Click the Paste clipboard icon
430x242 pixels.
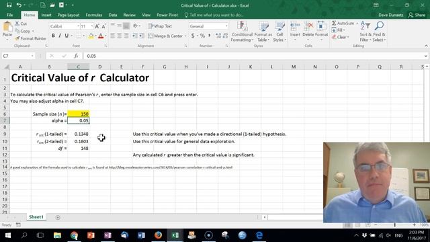click(7, 27)
